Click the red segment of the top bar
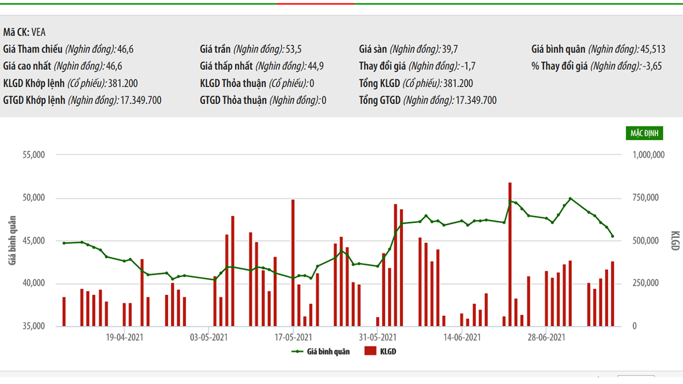 click(315, 3)
